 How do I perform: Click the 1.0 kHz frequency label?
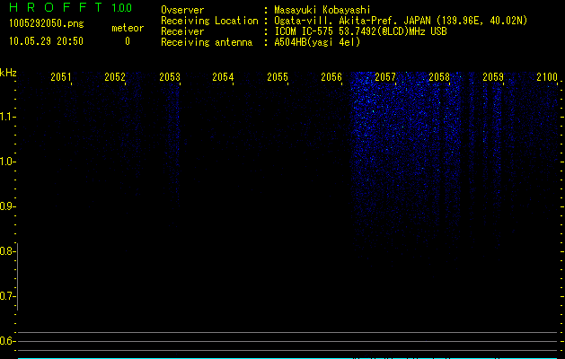[7, 162]
